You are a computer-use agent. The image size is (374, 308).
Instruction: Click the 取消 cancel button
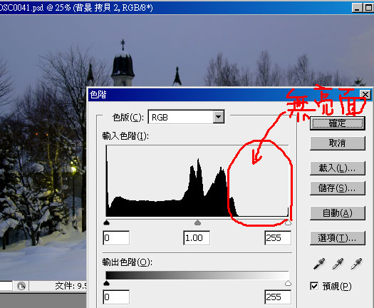coord(337,143)
